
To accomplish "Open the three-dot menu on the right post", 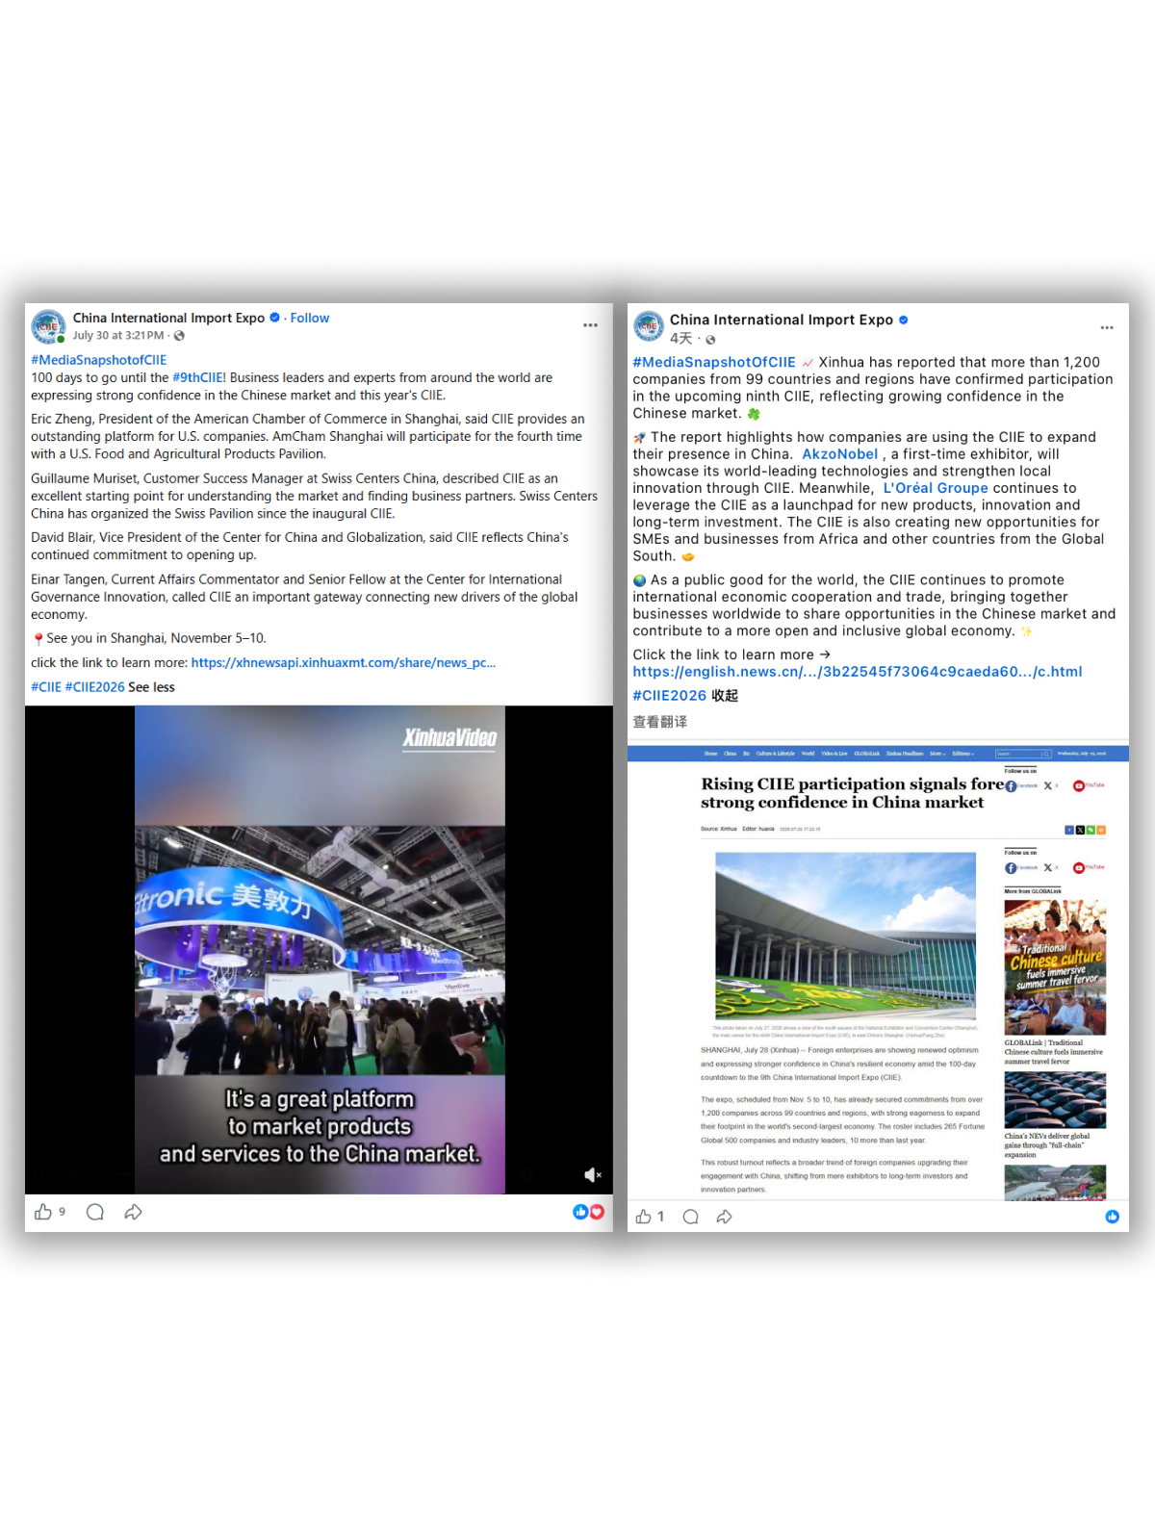I will [x=1107, y=328].
